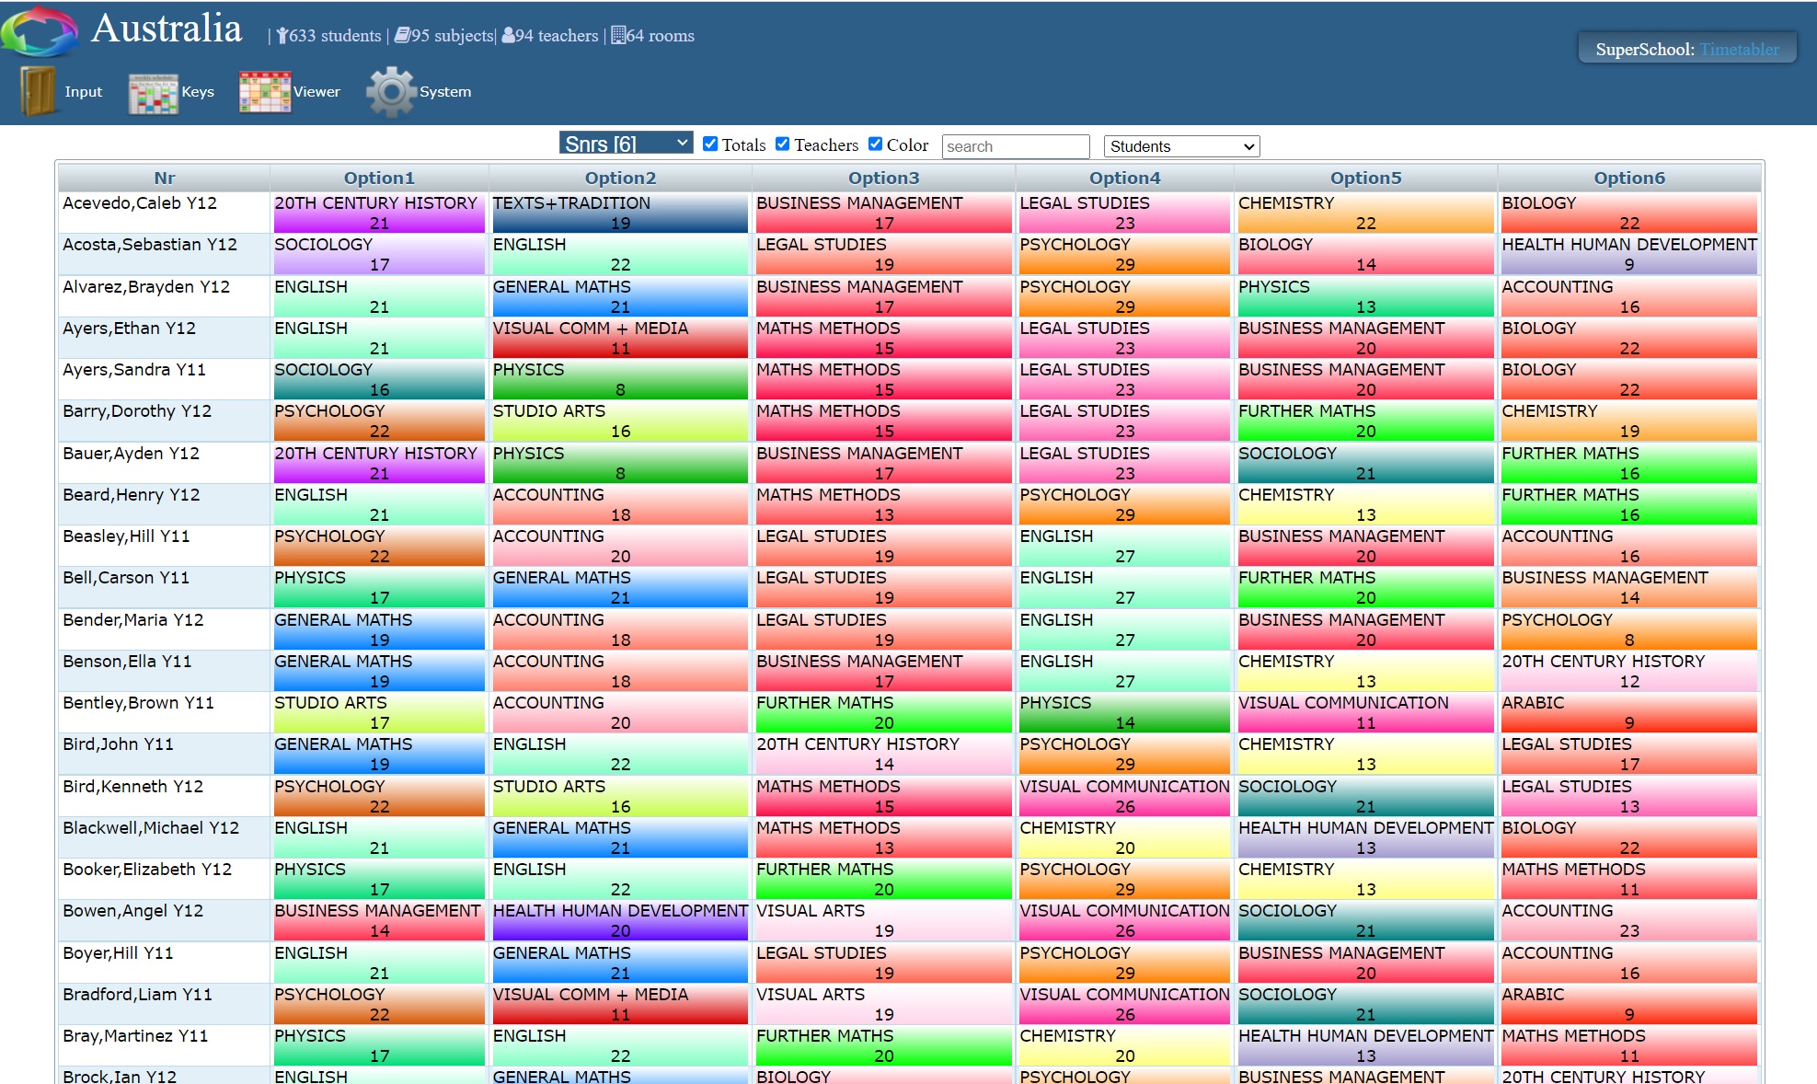
Task: Sort by the Option3 column header
Action: pos(883,178)
